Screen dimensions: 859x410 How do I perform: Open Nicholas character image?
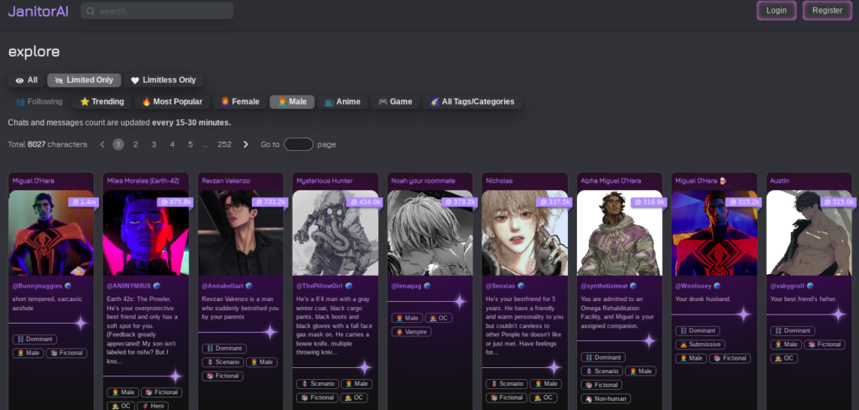(x=525, y=232)
